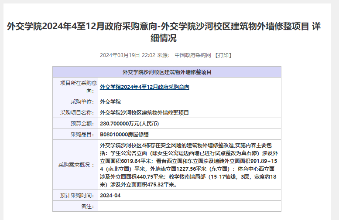Select the budget value 280.700000万元

(130, 124)
